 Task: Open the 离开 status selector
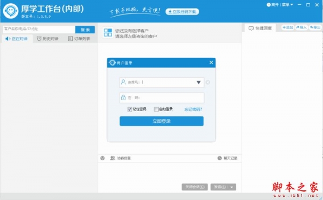tap(272, 5)
